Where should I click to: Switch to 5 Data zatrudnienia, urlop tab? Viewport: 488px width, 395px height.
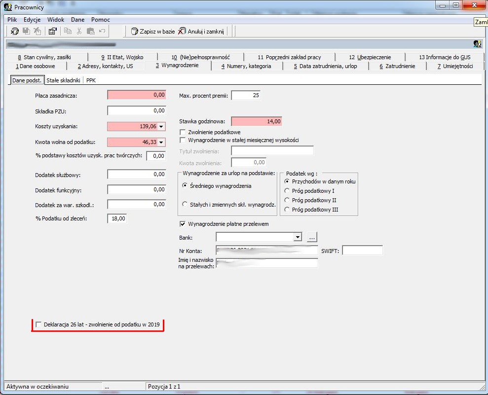(x=326, y=66)
